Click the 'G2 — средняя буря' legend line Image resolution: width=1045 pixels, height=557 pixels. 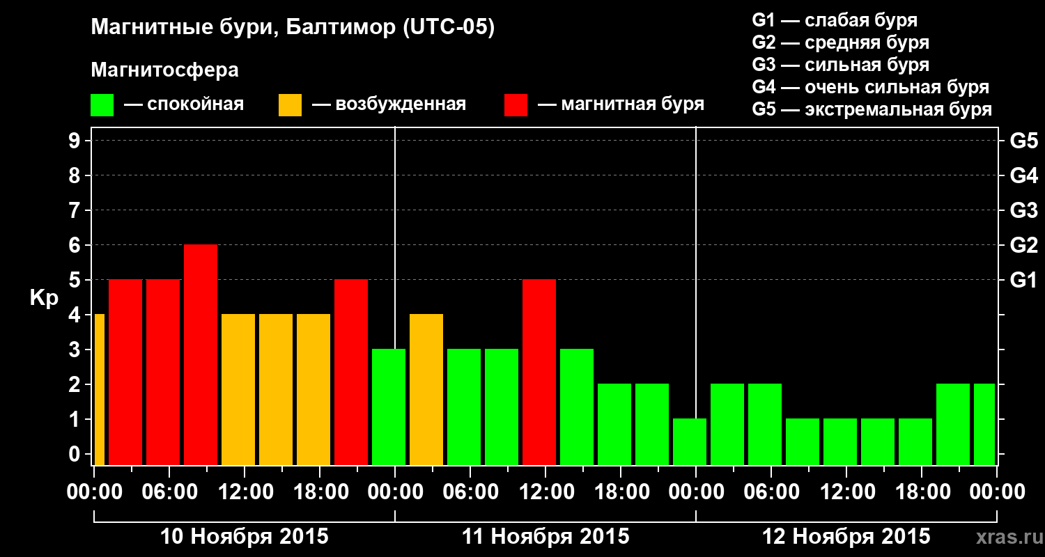point(840,42)
